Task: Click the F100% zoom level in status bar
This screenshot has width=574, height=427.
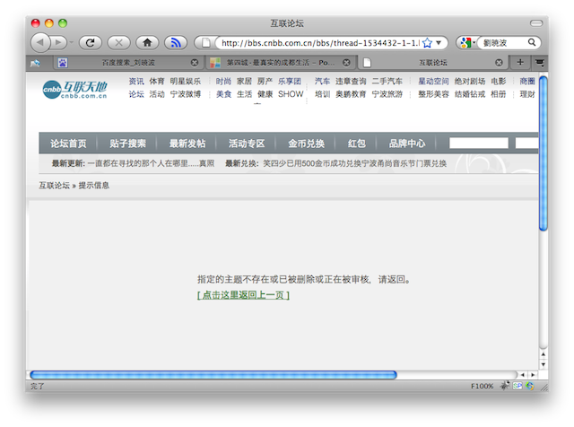Action: (483, 386)
